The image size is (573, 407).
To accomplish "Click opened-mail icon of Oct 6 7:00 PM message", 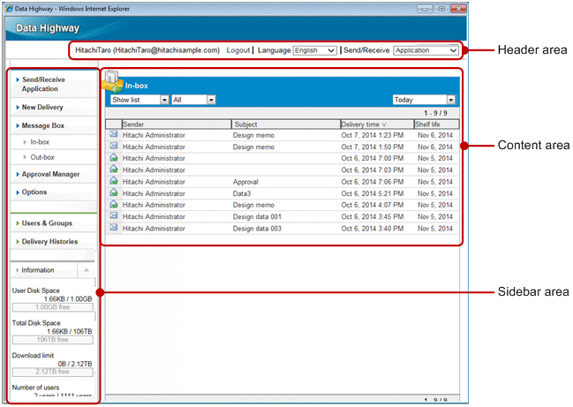I will coord(113,158).
